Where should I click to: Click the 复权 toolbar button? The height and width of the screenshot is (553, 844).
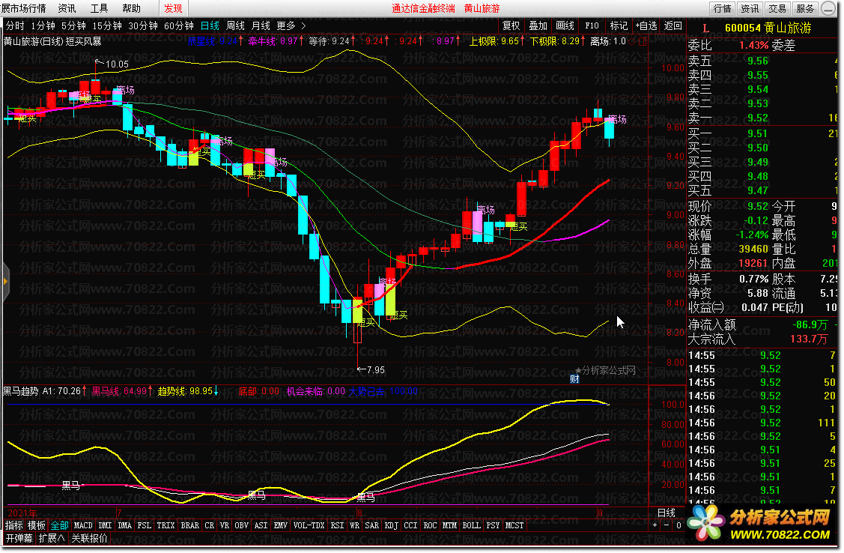click(511, 25)
